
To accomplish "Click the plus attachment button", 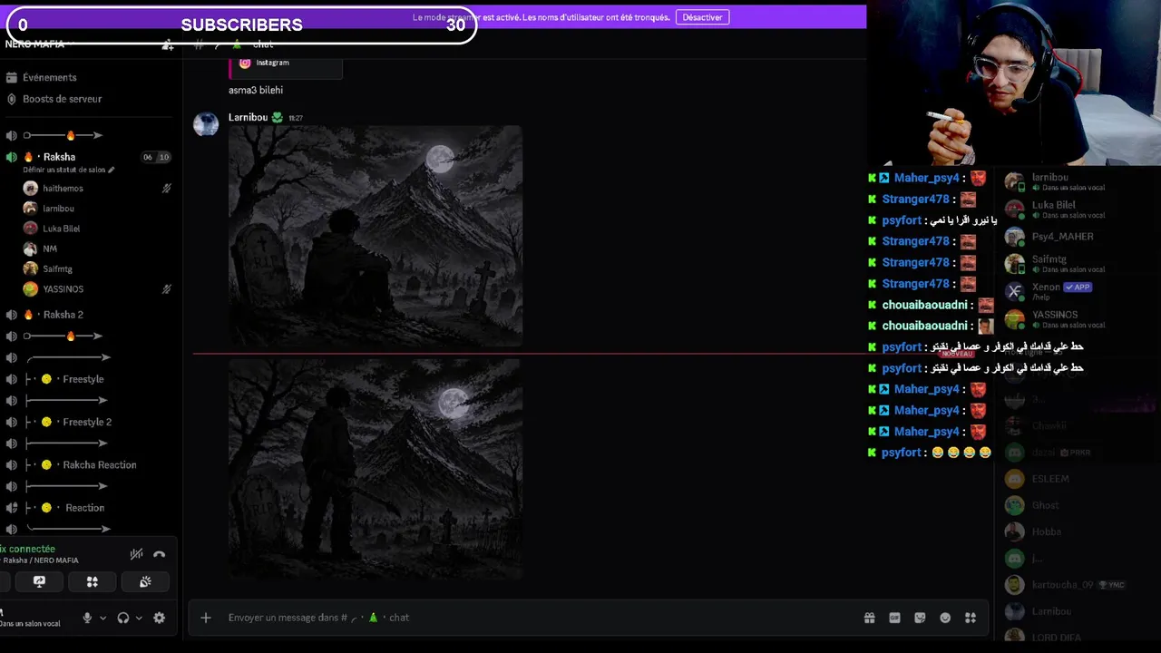I will click(206, 618).
